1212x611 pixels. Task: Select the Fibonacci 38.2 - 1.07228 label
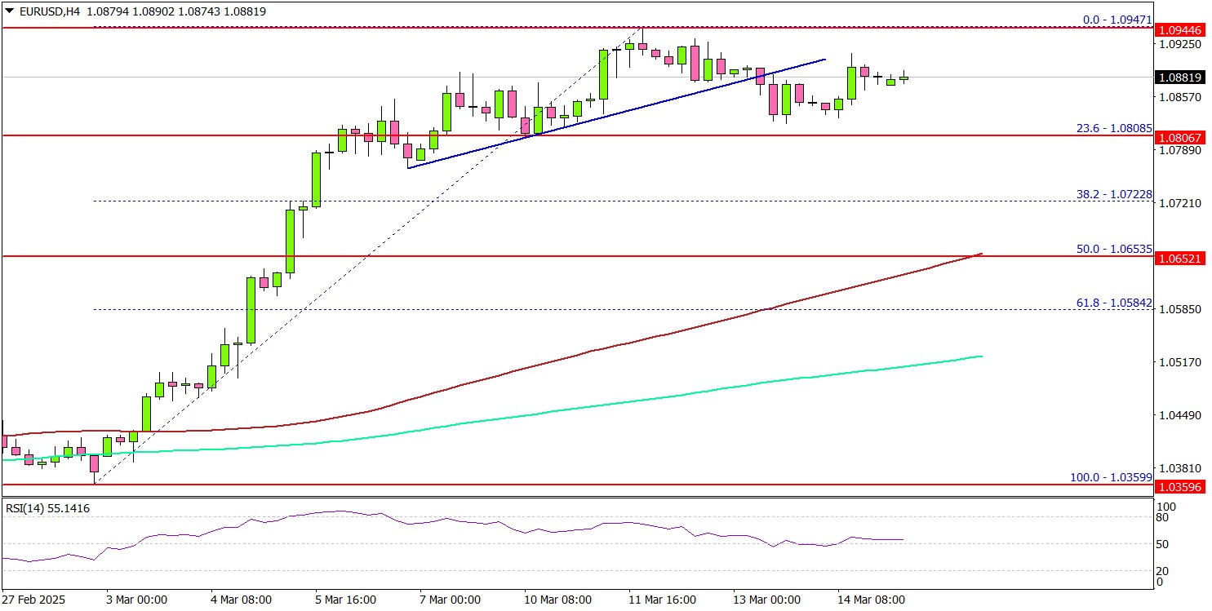tap(1111, 193)
